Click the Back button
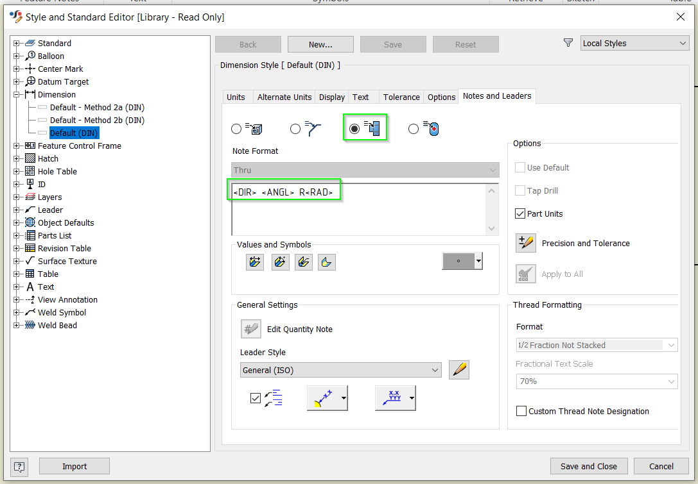698x484 pixels. 248,44
